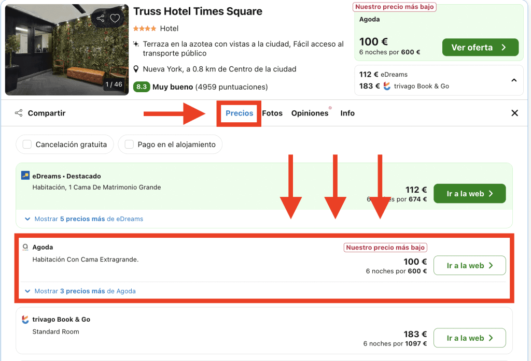Click the heart favorite icon on photo
The height and width of the screenshot is (361, 531).
click(115, 19)
